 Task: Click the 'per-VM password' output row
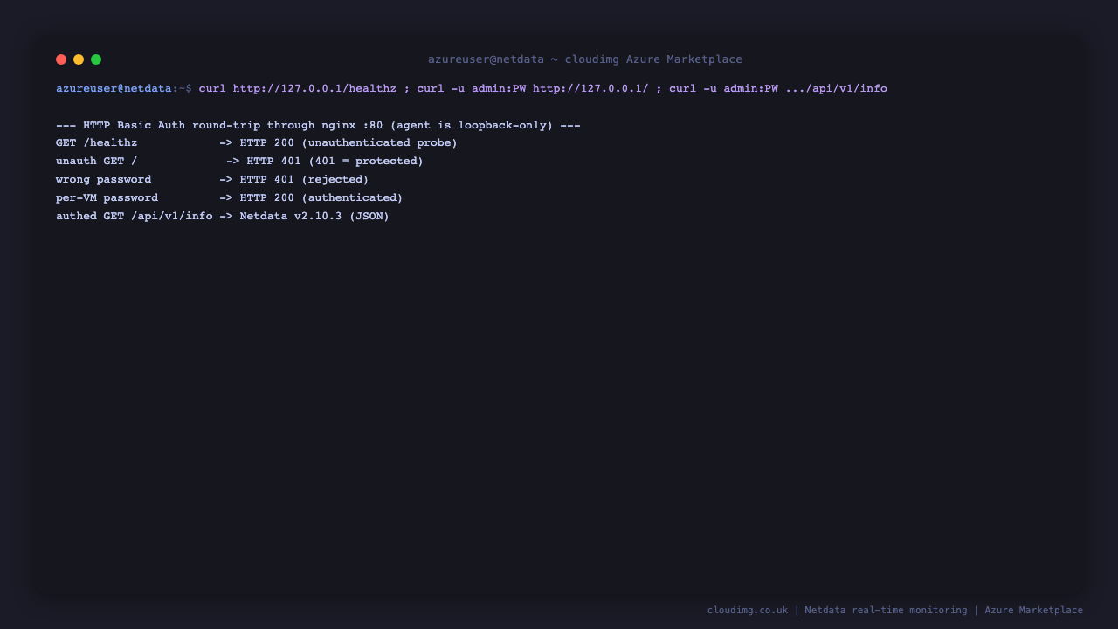pos(230,197)
